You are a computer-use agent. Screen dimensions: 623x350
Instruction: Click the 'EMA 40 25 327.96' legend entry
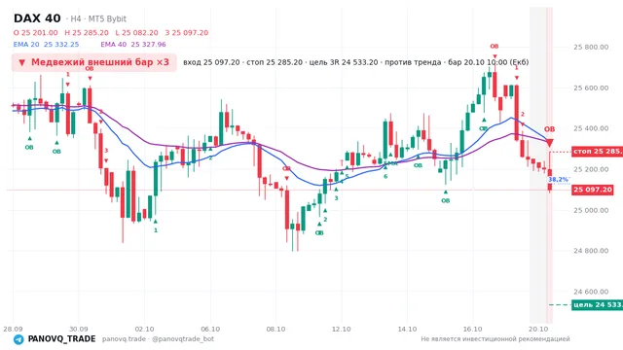[133, 45]
